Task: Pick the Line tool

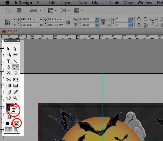Action: 15,61
